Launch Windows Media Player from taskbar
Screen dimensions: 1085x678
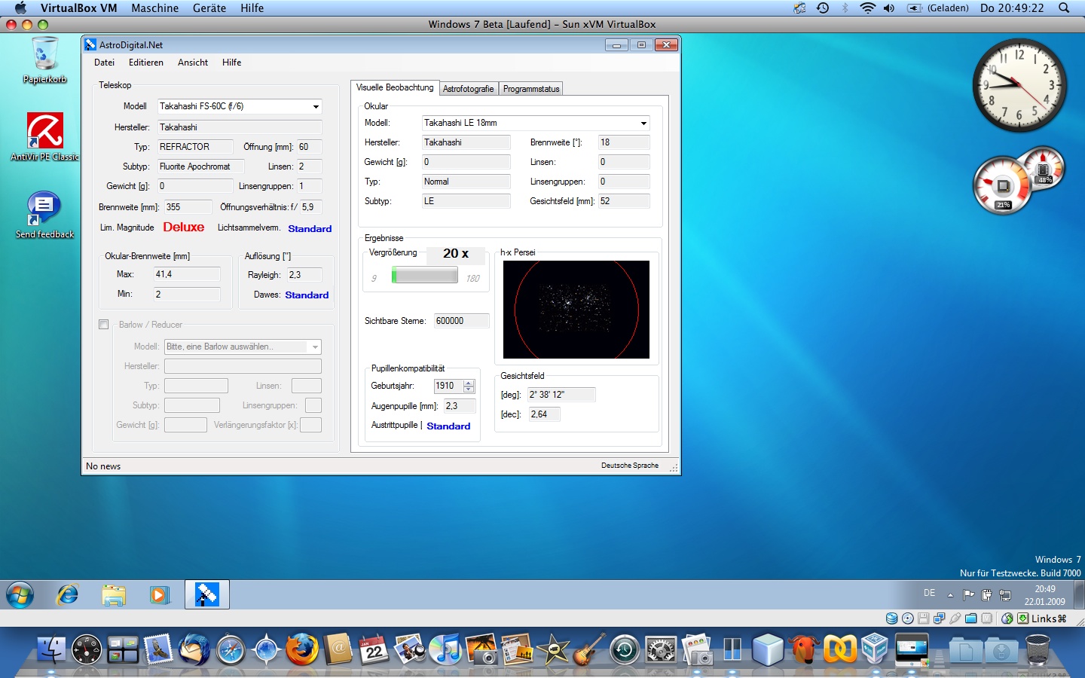coord(159,595)
